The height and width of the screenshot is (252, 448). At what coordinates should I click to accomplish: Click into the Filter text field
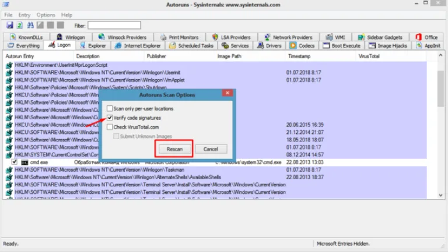click(114, 26)
